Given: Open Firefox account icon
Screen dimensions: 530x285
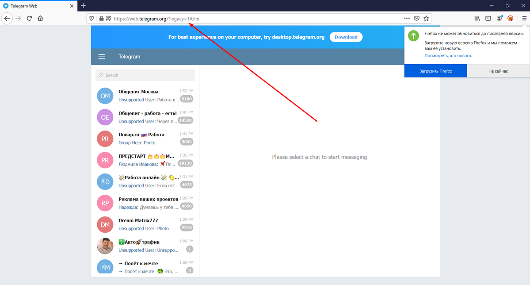Looking at the screenshot, I should coord(499,18).
